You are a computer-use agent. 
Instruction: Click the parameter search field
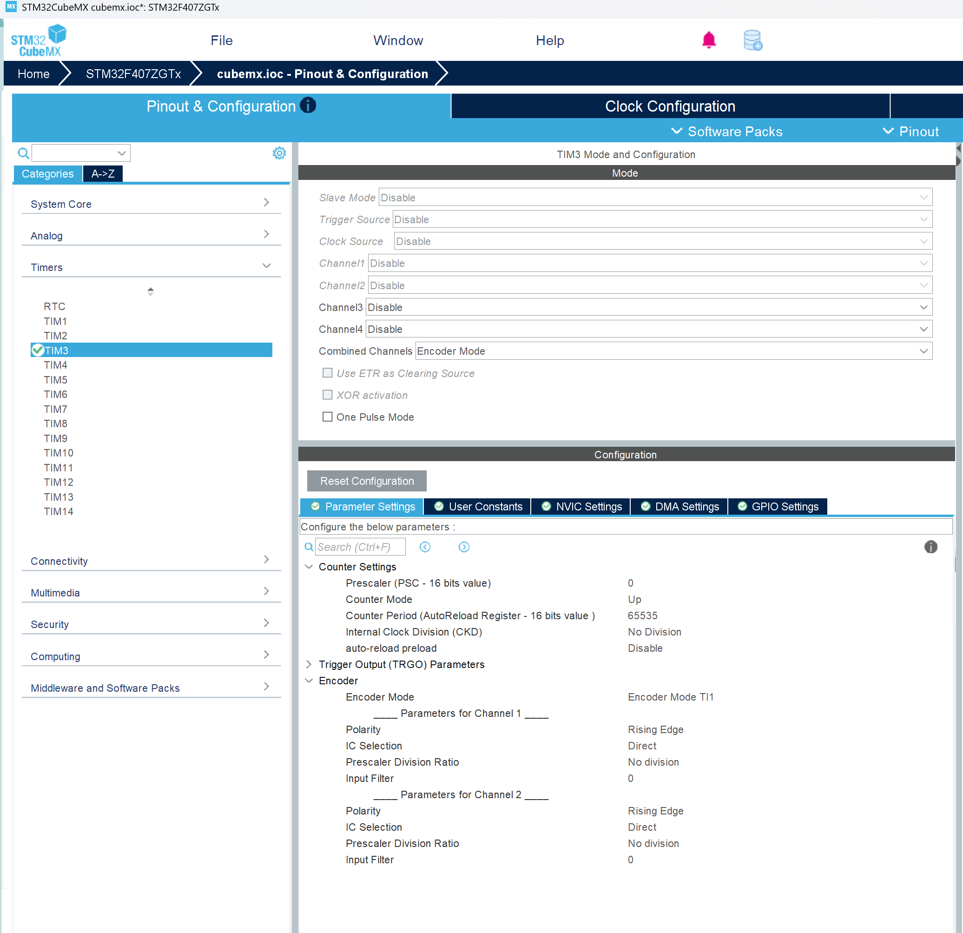[360, 547]
